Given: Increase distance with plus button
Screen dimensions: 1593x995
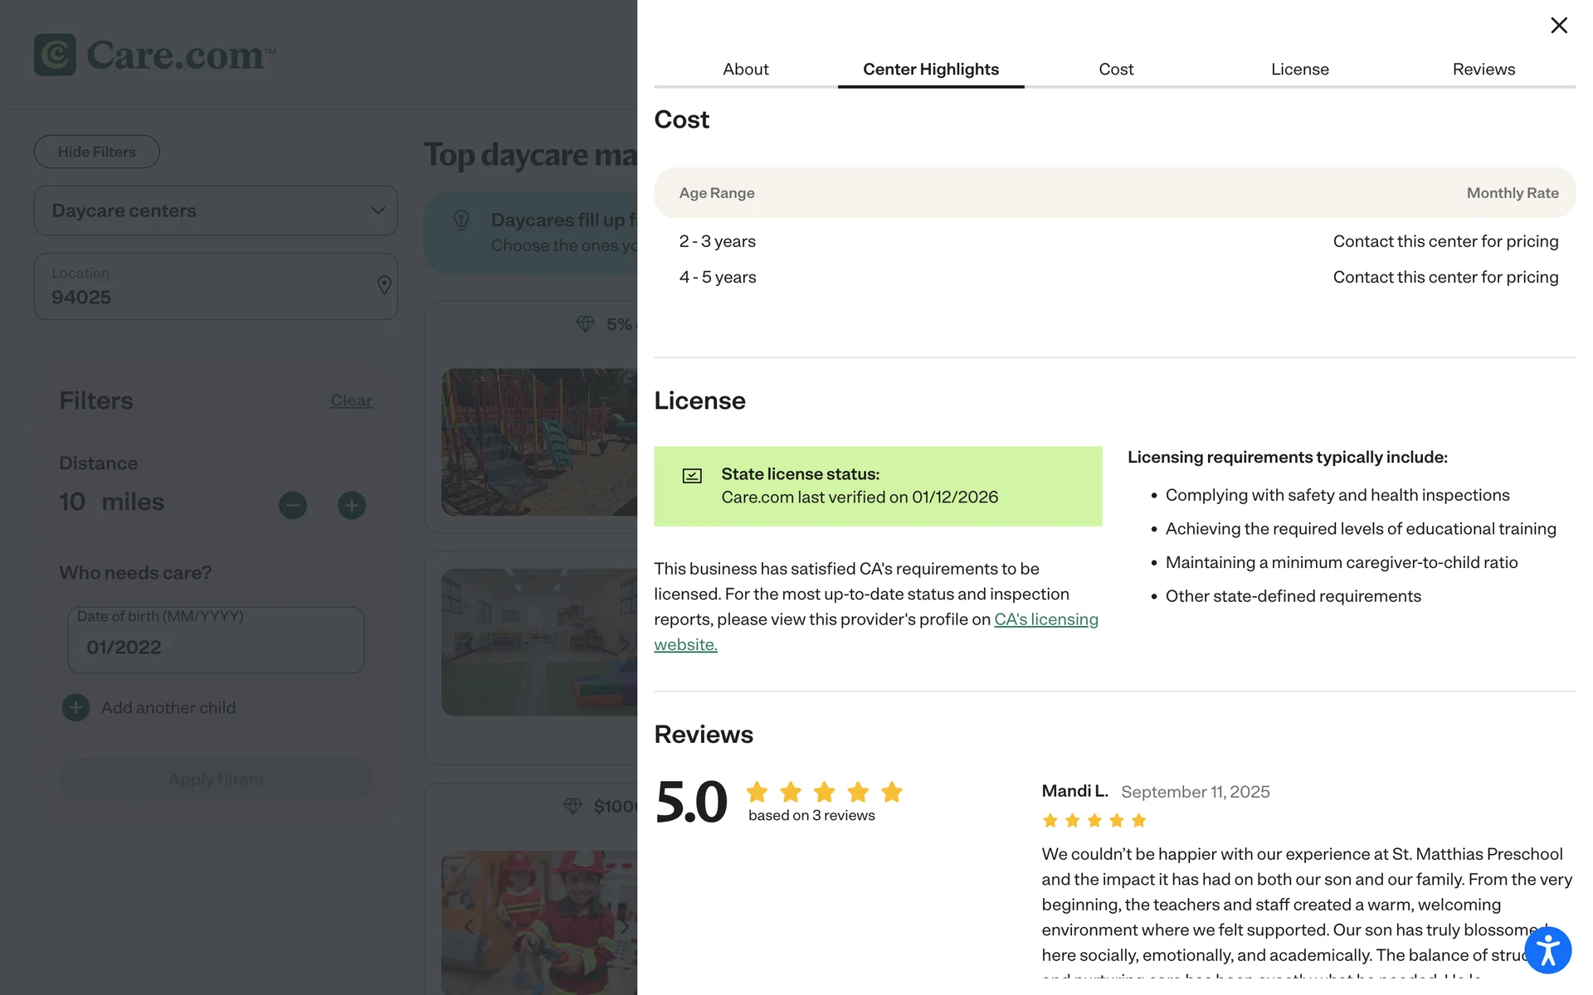Looking at the screenshot, I should pos(352,505).
